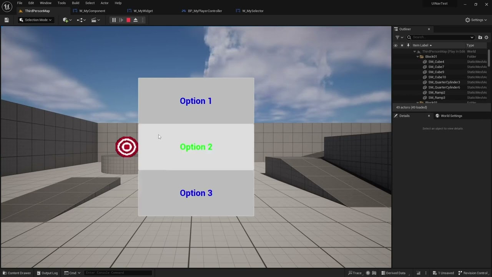Toggle the visibility eye column header
This screenshot has width=492, height=277.
[x=396, y=45]
